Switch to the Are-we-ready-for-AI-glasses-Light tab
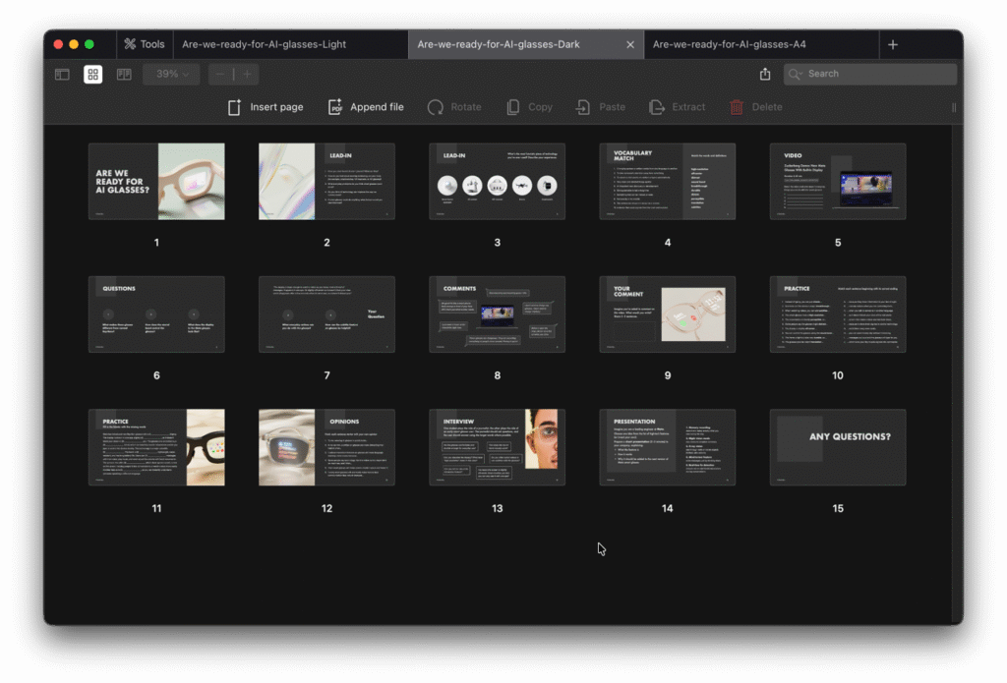1007x683 pixels. (x=264, y=44)
